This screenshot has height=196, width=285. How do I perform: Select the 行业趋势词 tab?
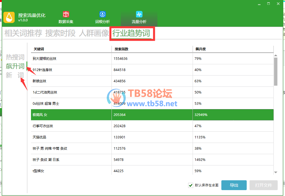(x=131, y=33)
